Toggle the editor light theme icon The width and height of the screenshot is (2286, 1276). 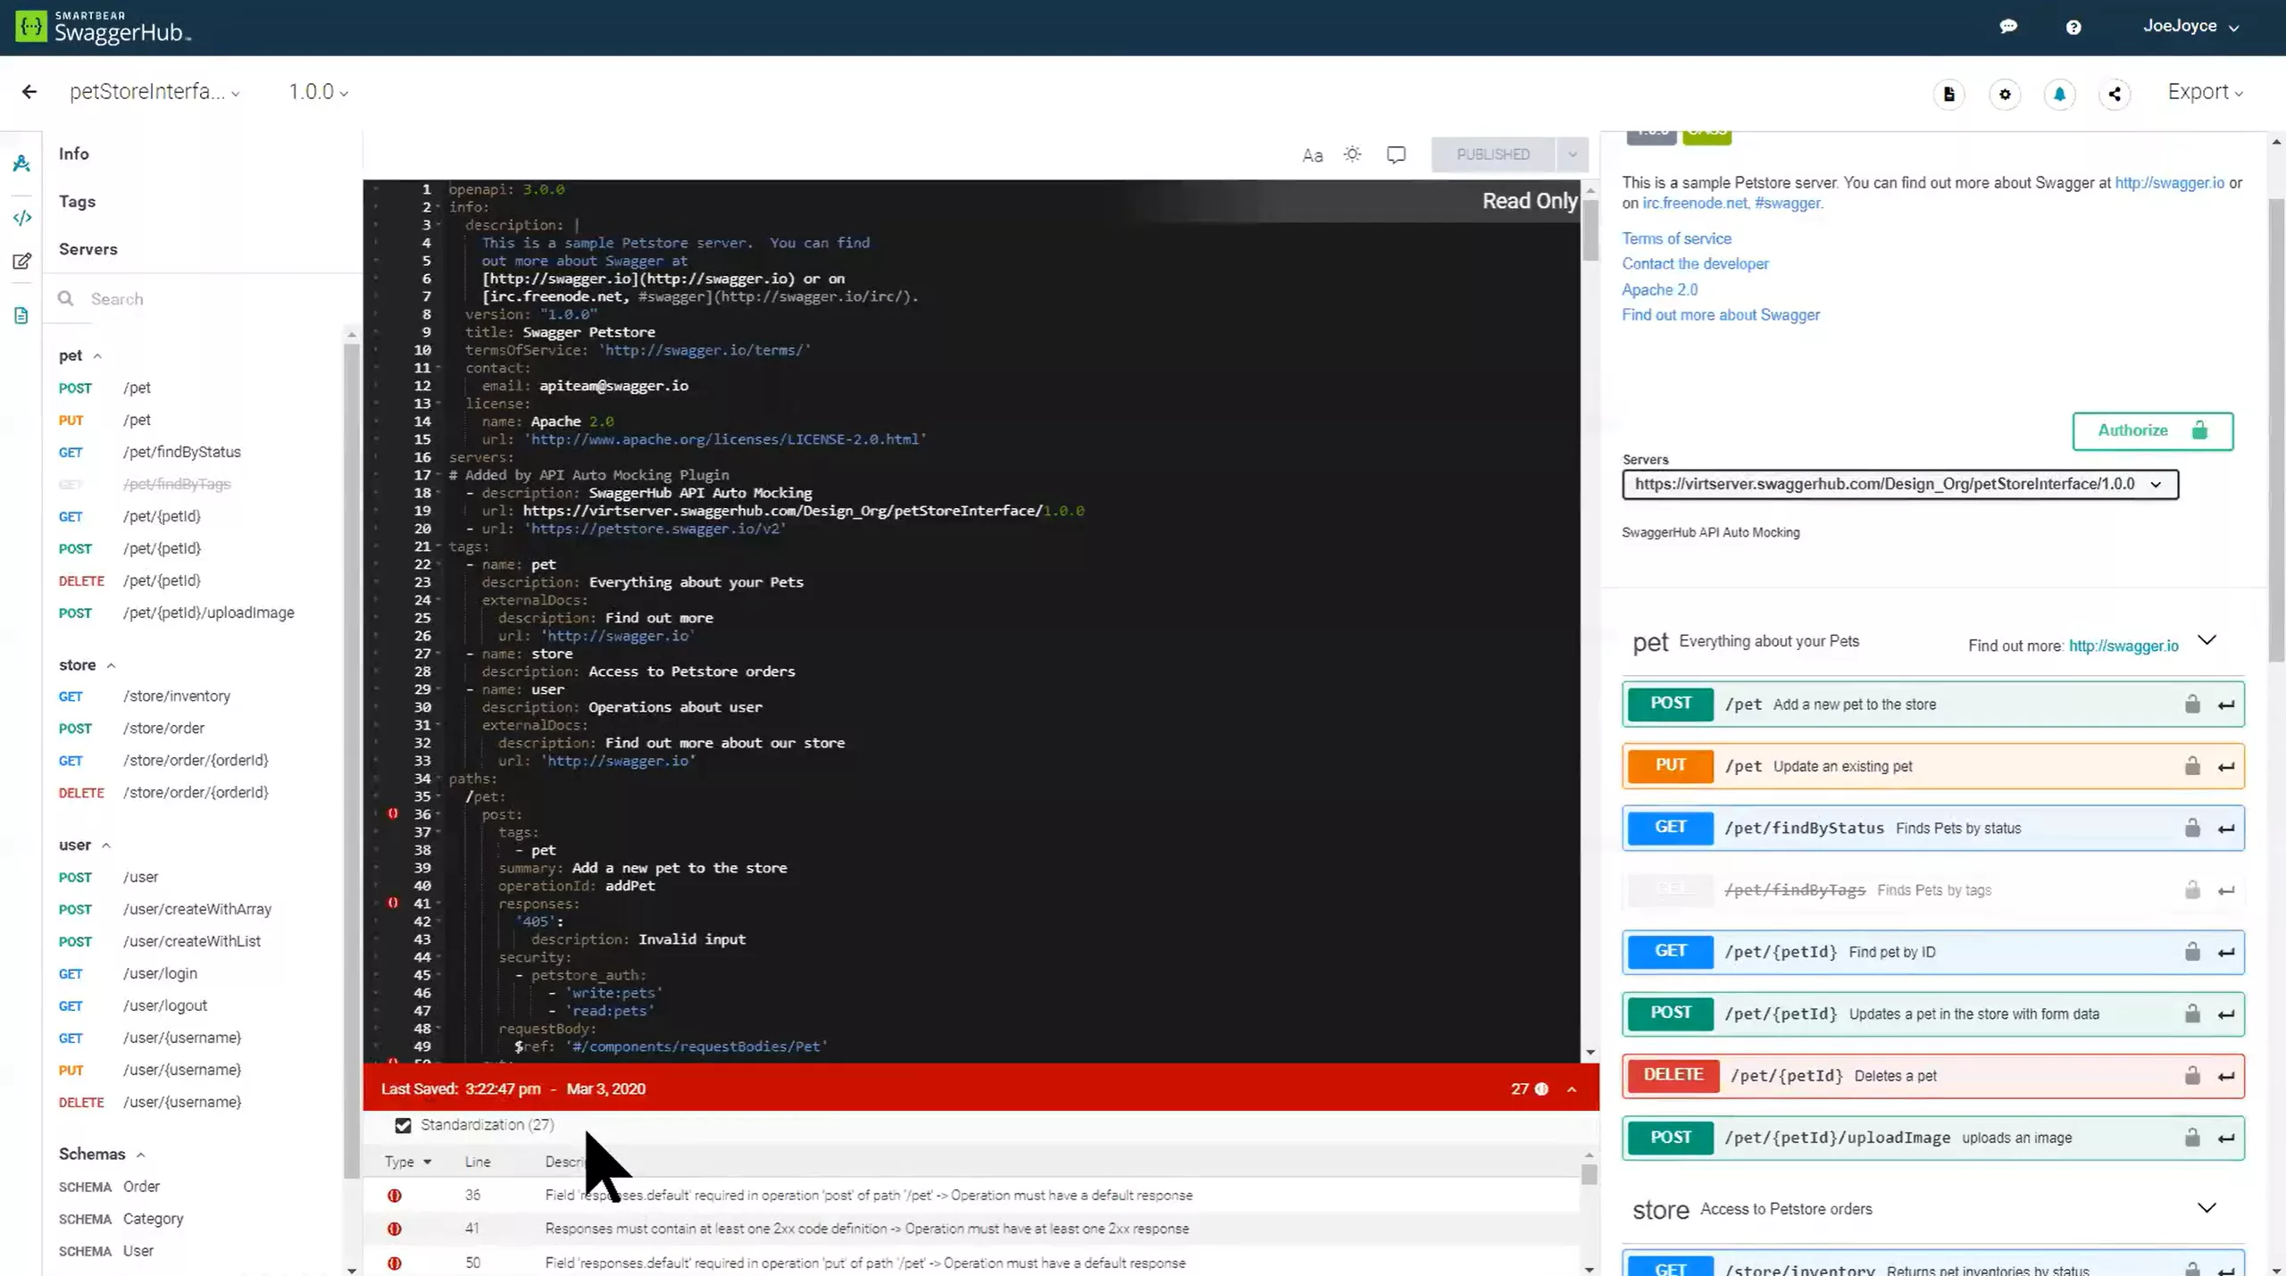pos(1352,154)
